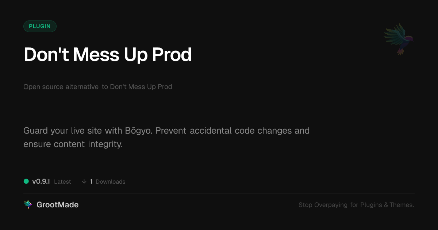The image size is (438, 230).
Task: Click the 'Latest' release label
Action: pyautogui.click(x=62, y=182)
